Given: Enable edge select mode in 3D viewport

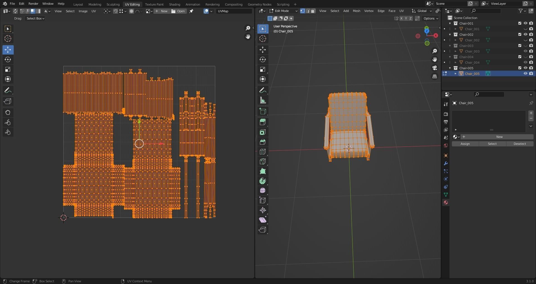Looking at the screenshot, I should click(308, 11).
